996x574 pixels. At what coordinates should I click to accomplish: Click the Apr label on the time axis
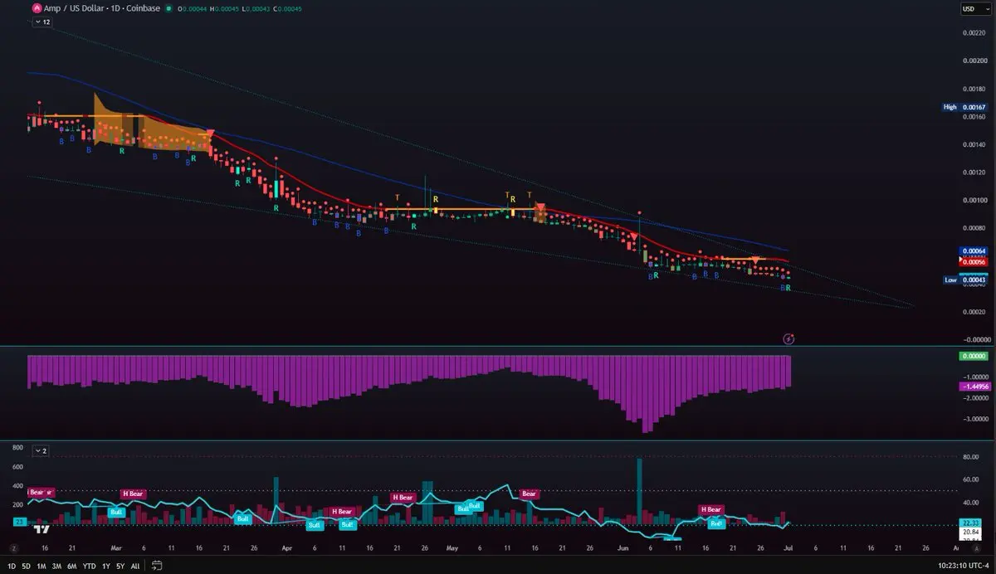[x=287, y=548]
